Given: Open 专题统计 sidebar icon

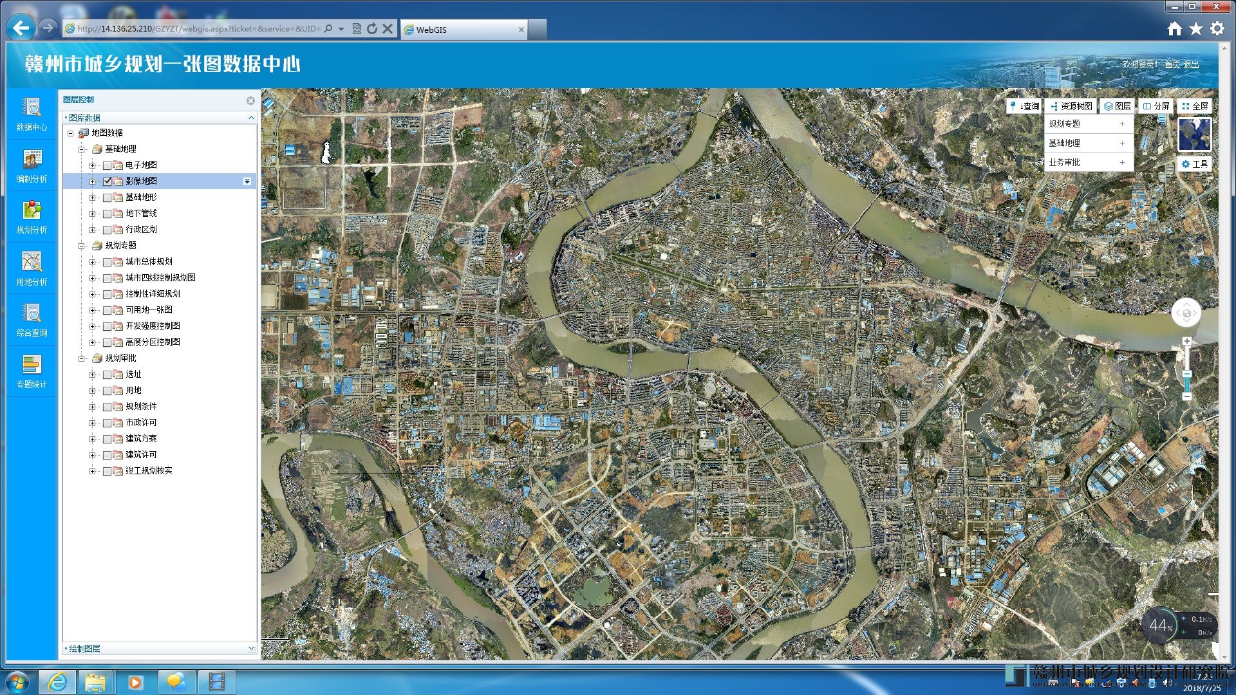Looking at the screenshot, I should [32, 371].
